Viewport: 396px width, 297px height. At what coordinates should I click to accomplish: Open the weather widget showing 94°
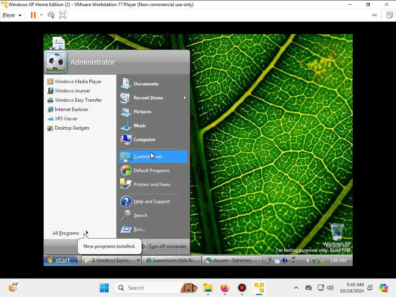[13, 287]
